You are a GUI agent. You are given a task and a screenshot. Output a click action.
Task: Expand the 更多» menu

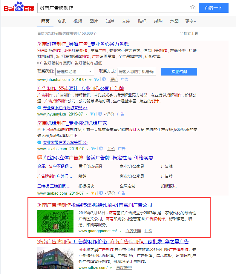pyautogui.click(x=190, y=21)
